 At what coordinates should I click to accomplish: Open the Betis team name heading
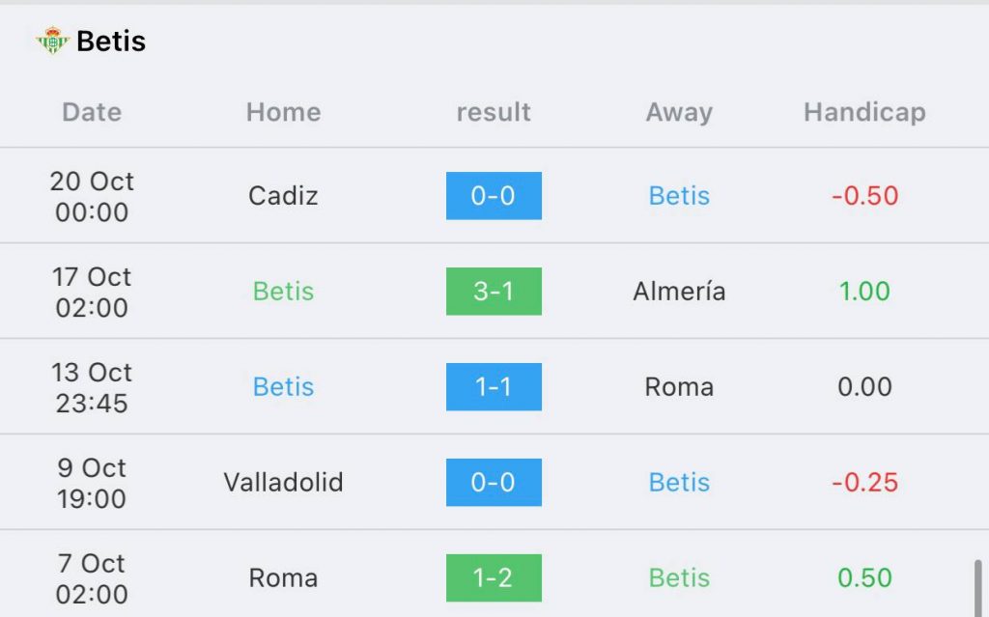111,42
